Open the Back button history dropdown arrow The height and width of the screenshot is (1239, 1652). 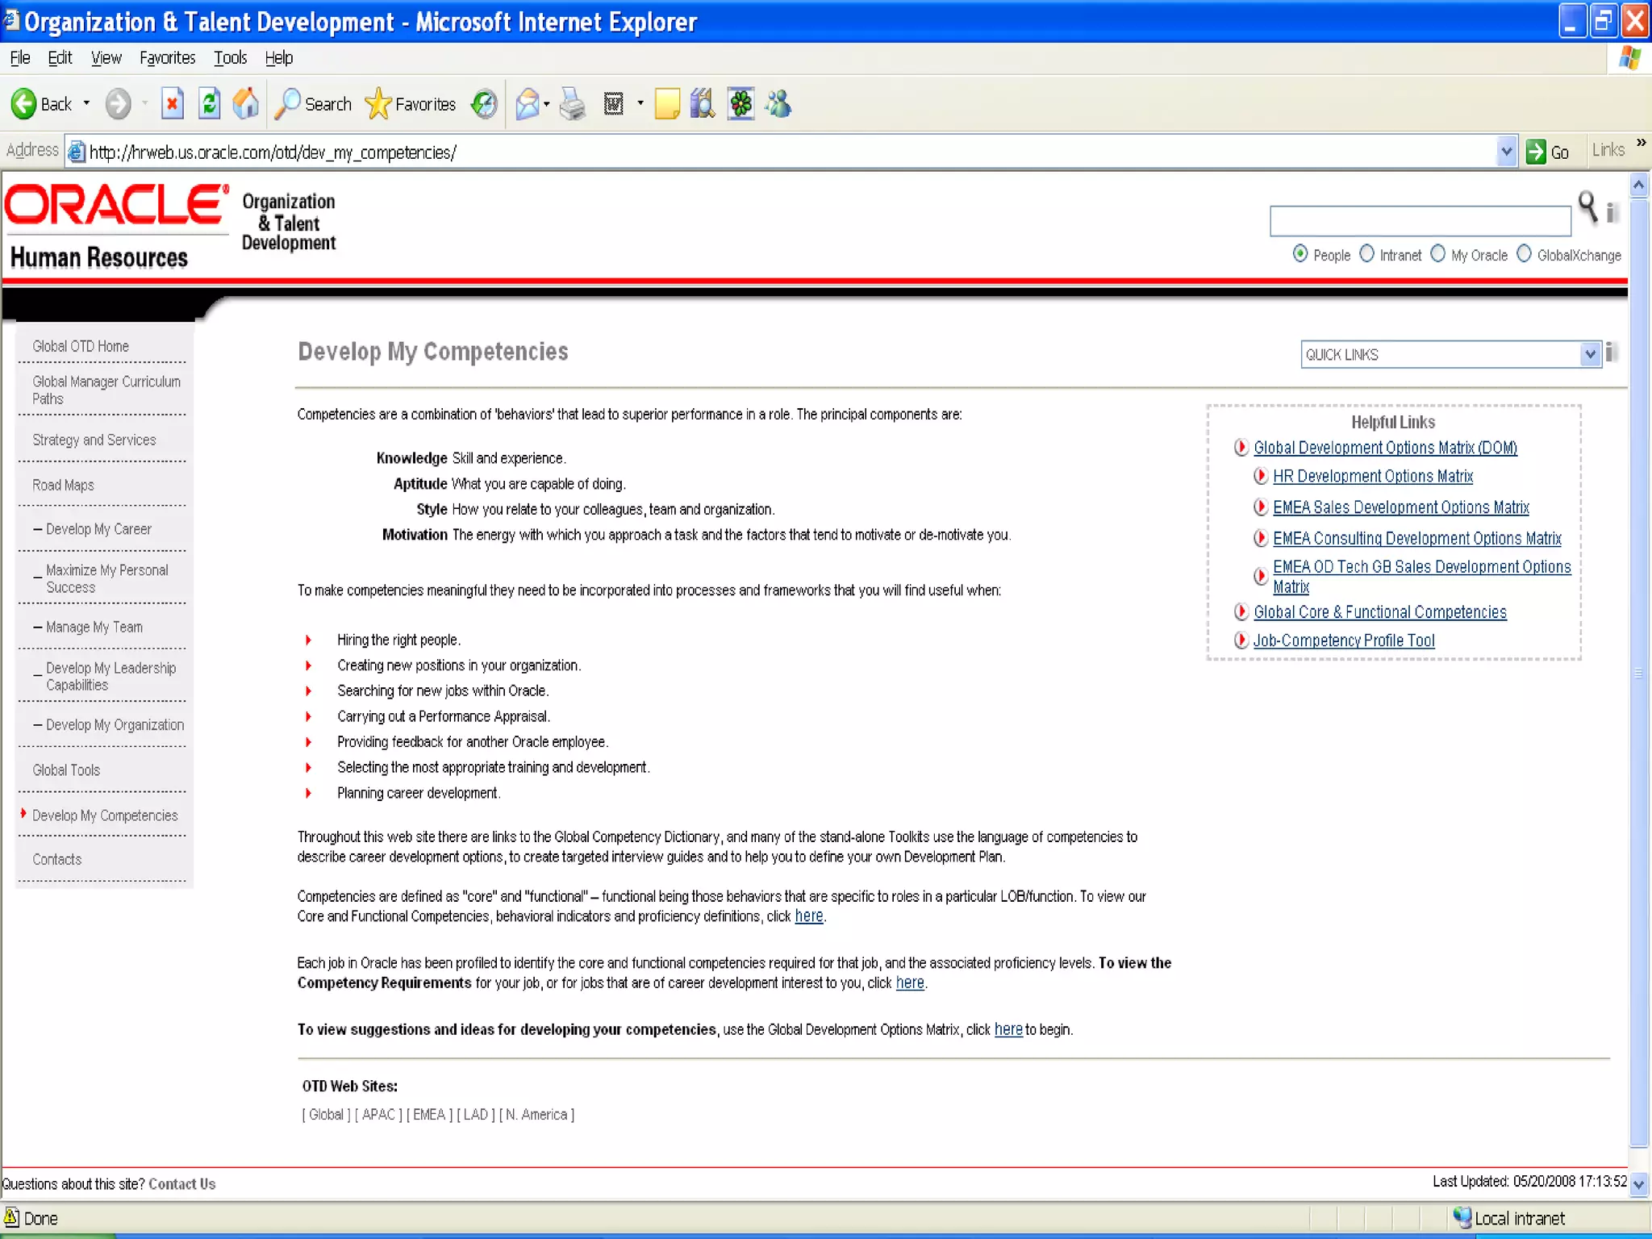86,104
